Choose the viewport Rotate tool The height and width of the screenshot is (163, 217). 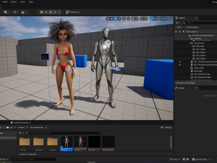[x=115, y=19]
